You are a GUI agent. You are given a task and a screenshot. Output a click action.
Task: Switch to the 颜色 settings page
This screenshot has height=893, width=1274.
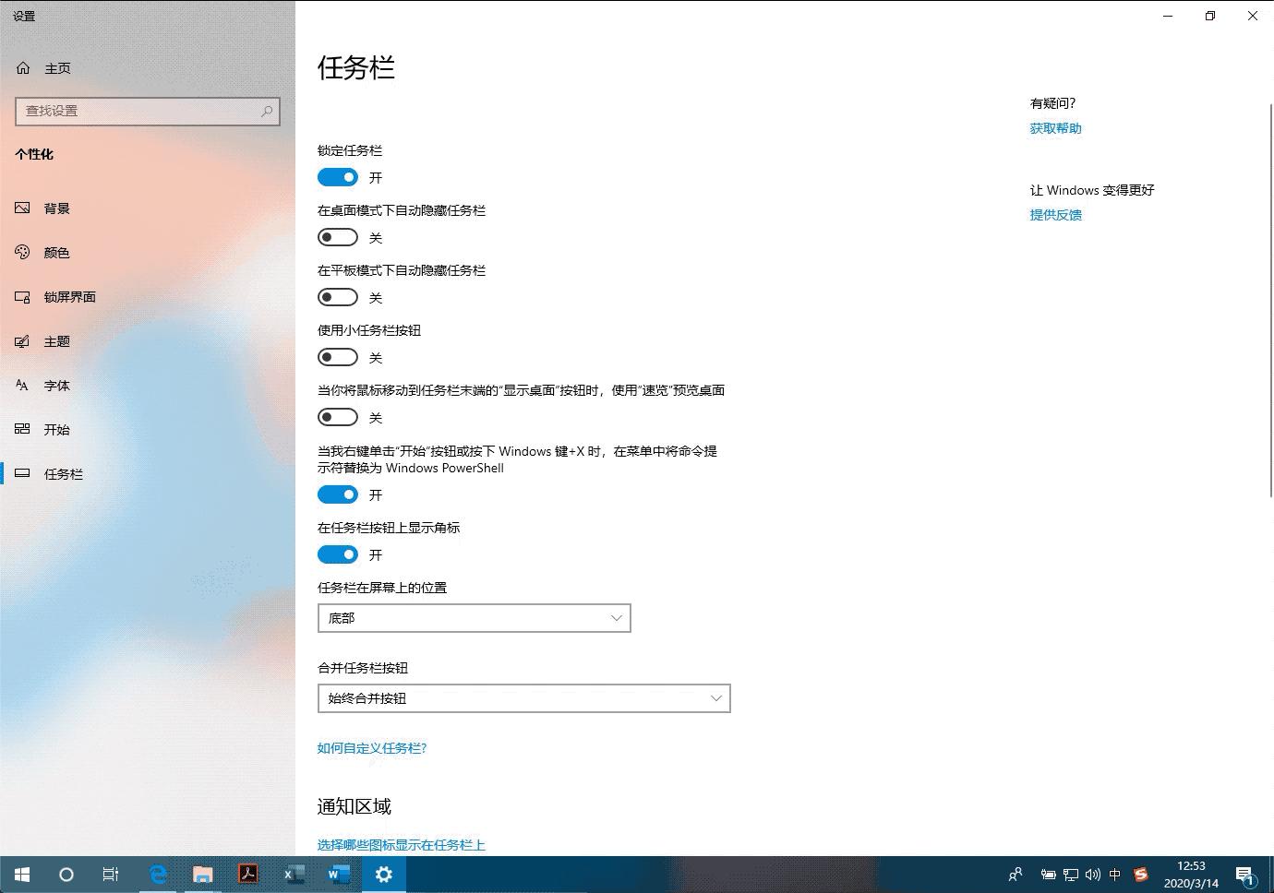55,252
